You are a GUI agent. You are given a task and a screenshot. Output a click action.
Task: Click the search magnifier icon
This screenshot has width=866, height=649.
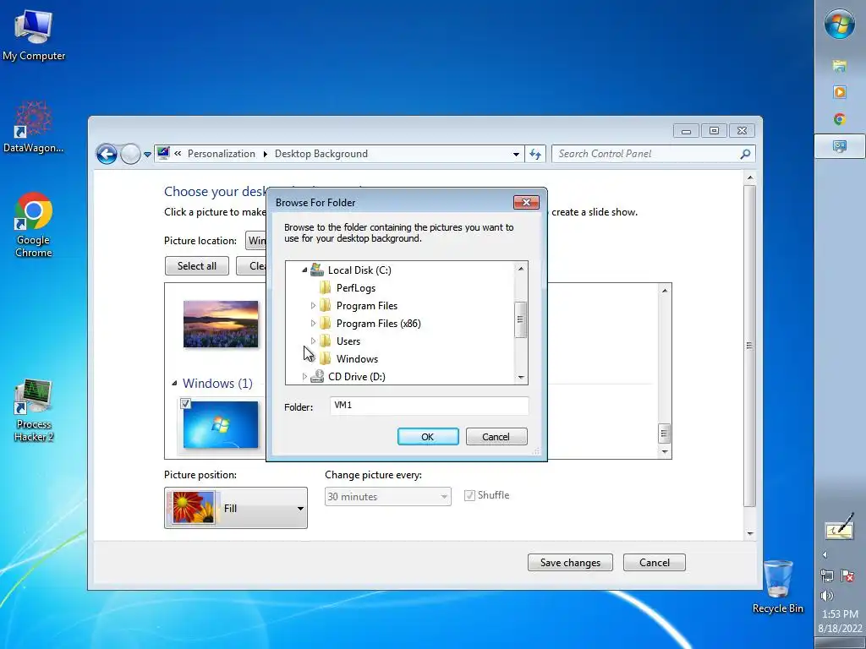[745, 154]
